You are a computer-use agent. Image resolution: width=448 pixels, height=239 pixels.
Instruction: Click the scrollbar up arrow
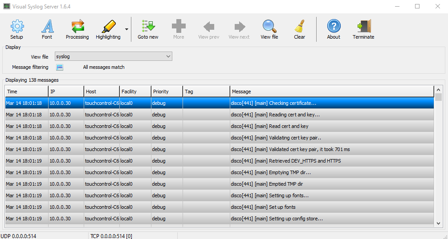click(439, 89)
